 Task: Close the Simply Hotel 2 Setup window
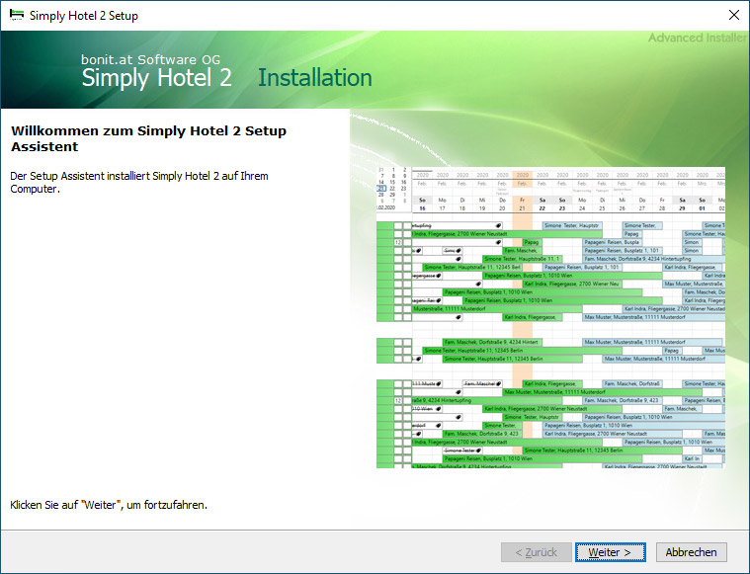click(734, 15)
